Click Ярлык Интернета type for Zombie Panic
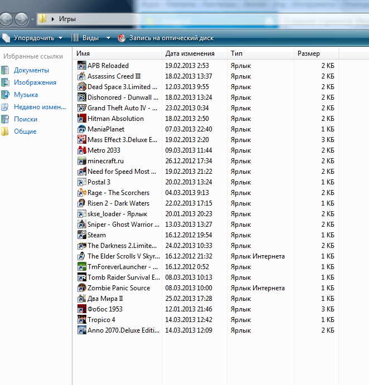Image resolution: width=369 pixels, height=385 pixels. (x=258, y=287)
